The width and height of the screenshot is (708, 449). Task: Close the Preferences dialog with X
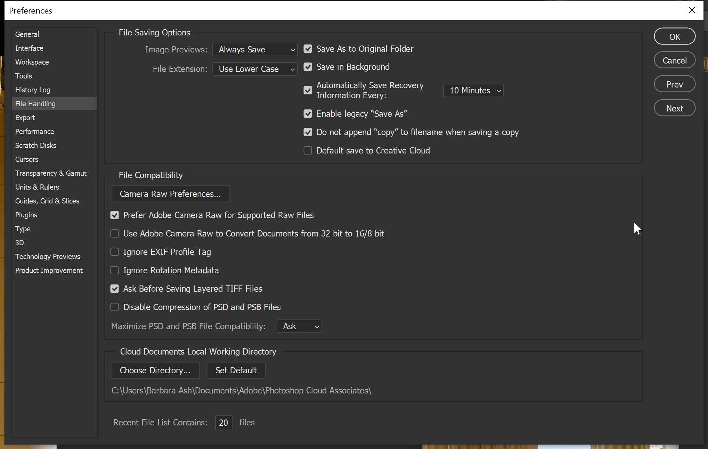click(x=692, y=10)
